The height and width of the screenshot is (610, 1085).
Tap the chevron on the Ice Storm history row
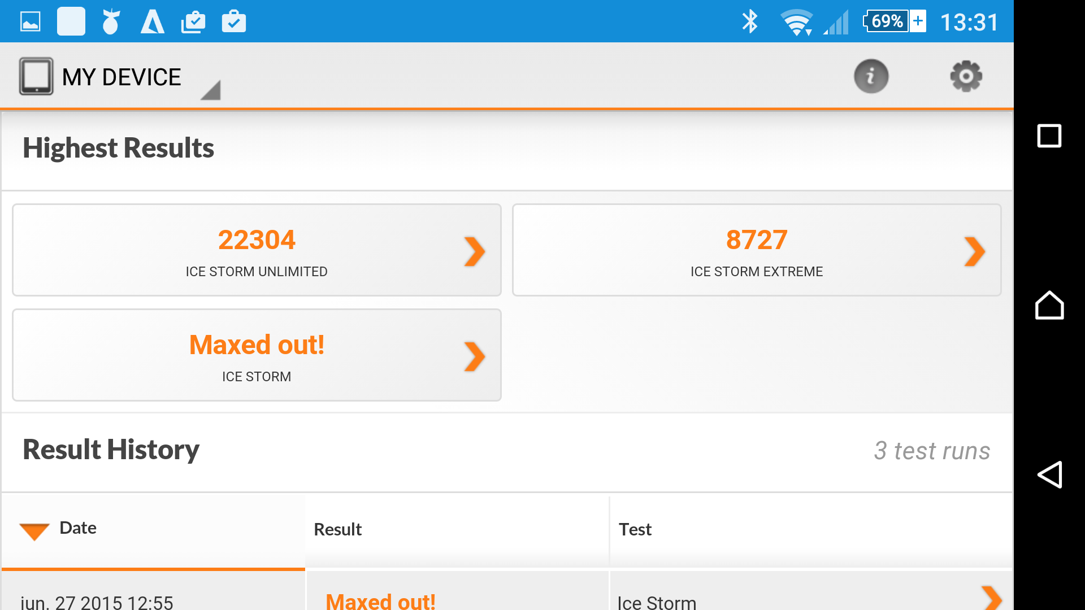[x=992, y=599]
